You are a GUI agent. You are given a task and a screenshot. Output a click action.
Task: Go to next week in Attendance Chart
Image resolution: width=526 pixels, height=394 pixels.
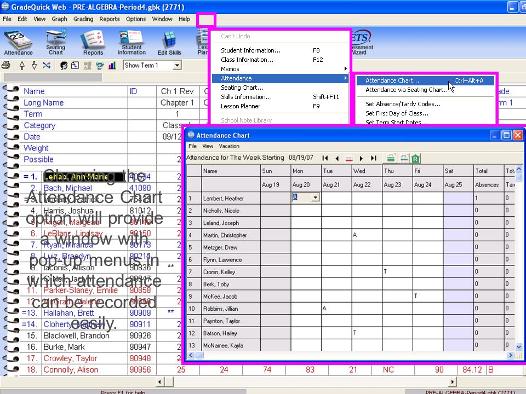[361, 158]
